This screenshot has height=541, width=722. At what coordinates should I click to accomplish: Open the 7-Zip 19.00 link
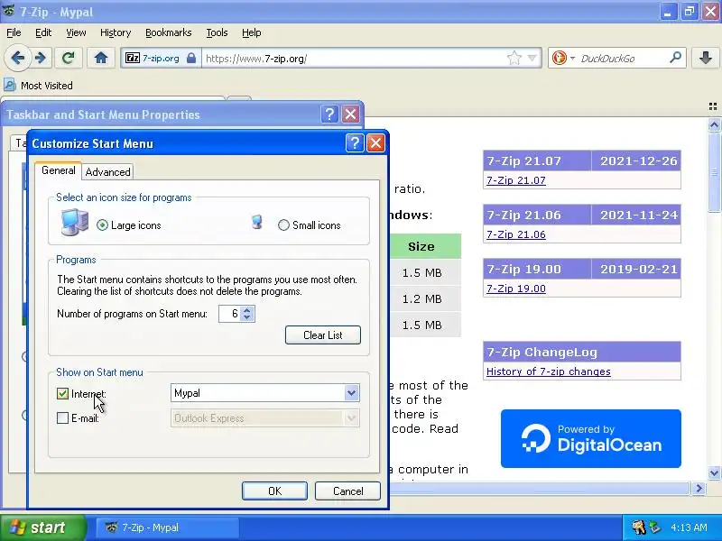[515, 289]
